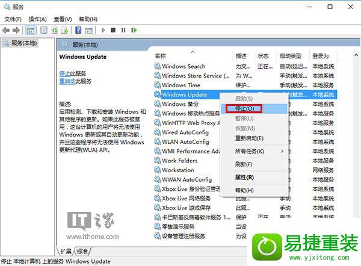Sort by the 状态 column header
The image size is (361, 266).
[266, 56]
